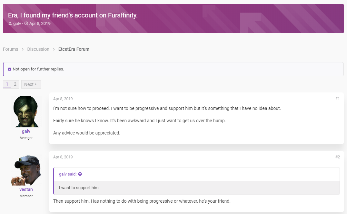Viewport: 347px width, 214px height.
Task: Open the EtcetEra Forum breadcrumb link
Action: coord(74,49)
